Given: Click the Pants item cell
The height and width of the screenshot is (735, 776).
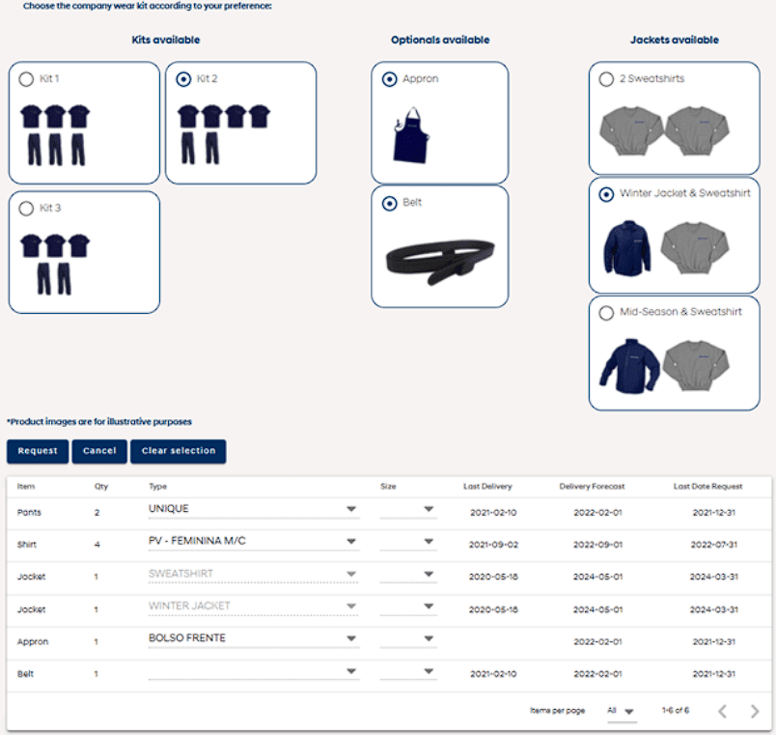Looking at the screenshot, I should (x=29, y=513).
